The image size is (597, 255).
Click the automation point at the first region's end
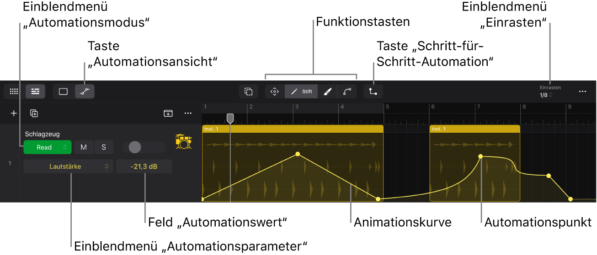coord(378,199)
